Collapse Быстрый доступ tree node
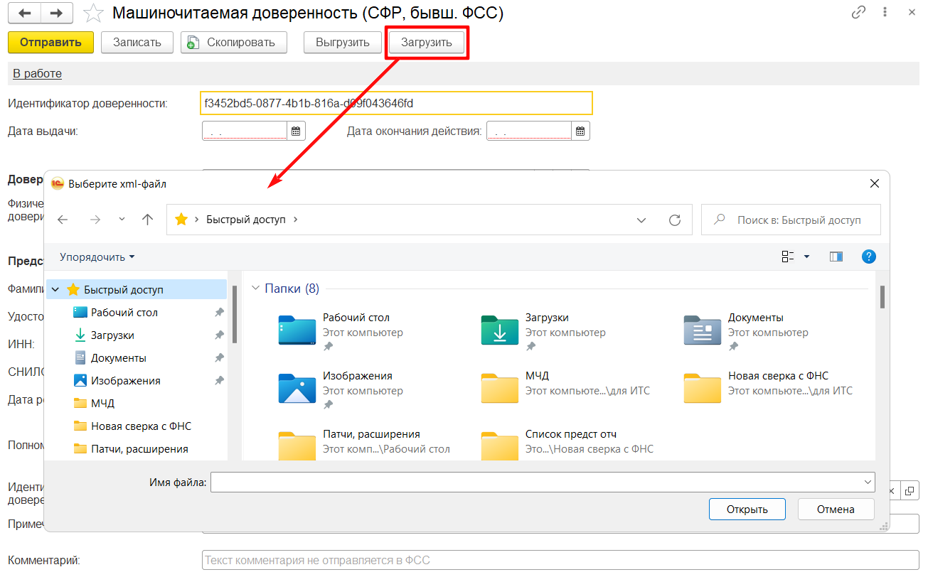 point(55,289)
